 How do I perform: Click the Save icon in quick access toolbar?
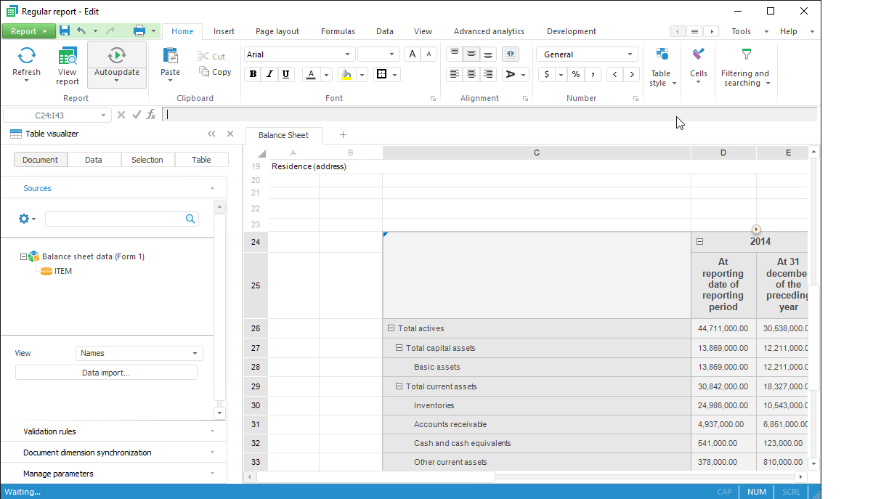coord(65,31)
